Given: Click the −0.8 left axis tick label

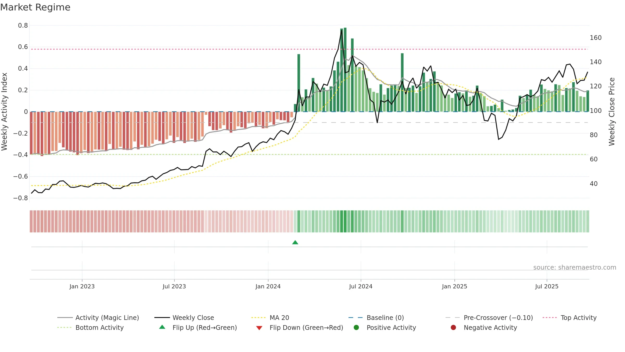Looking at the screenshot, I should (21, 198).
